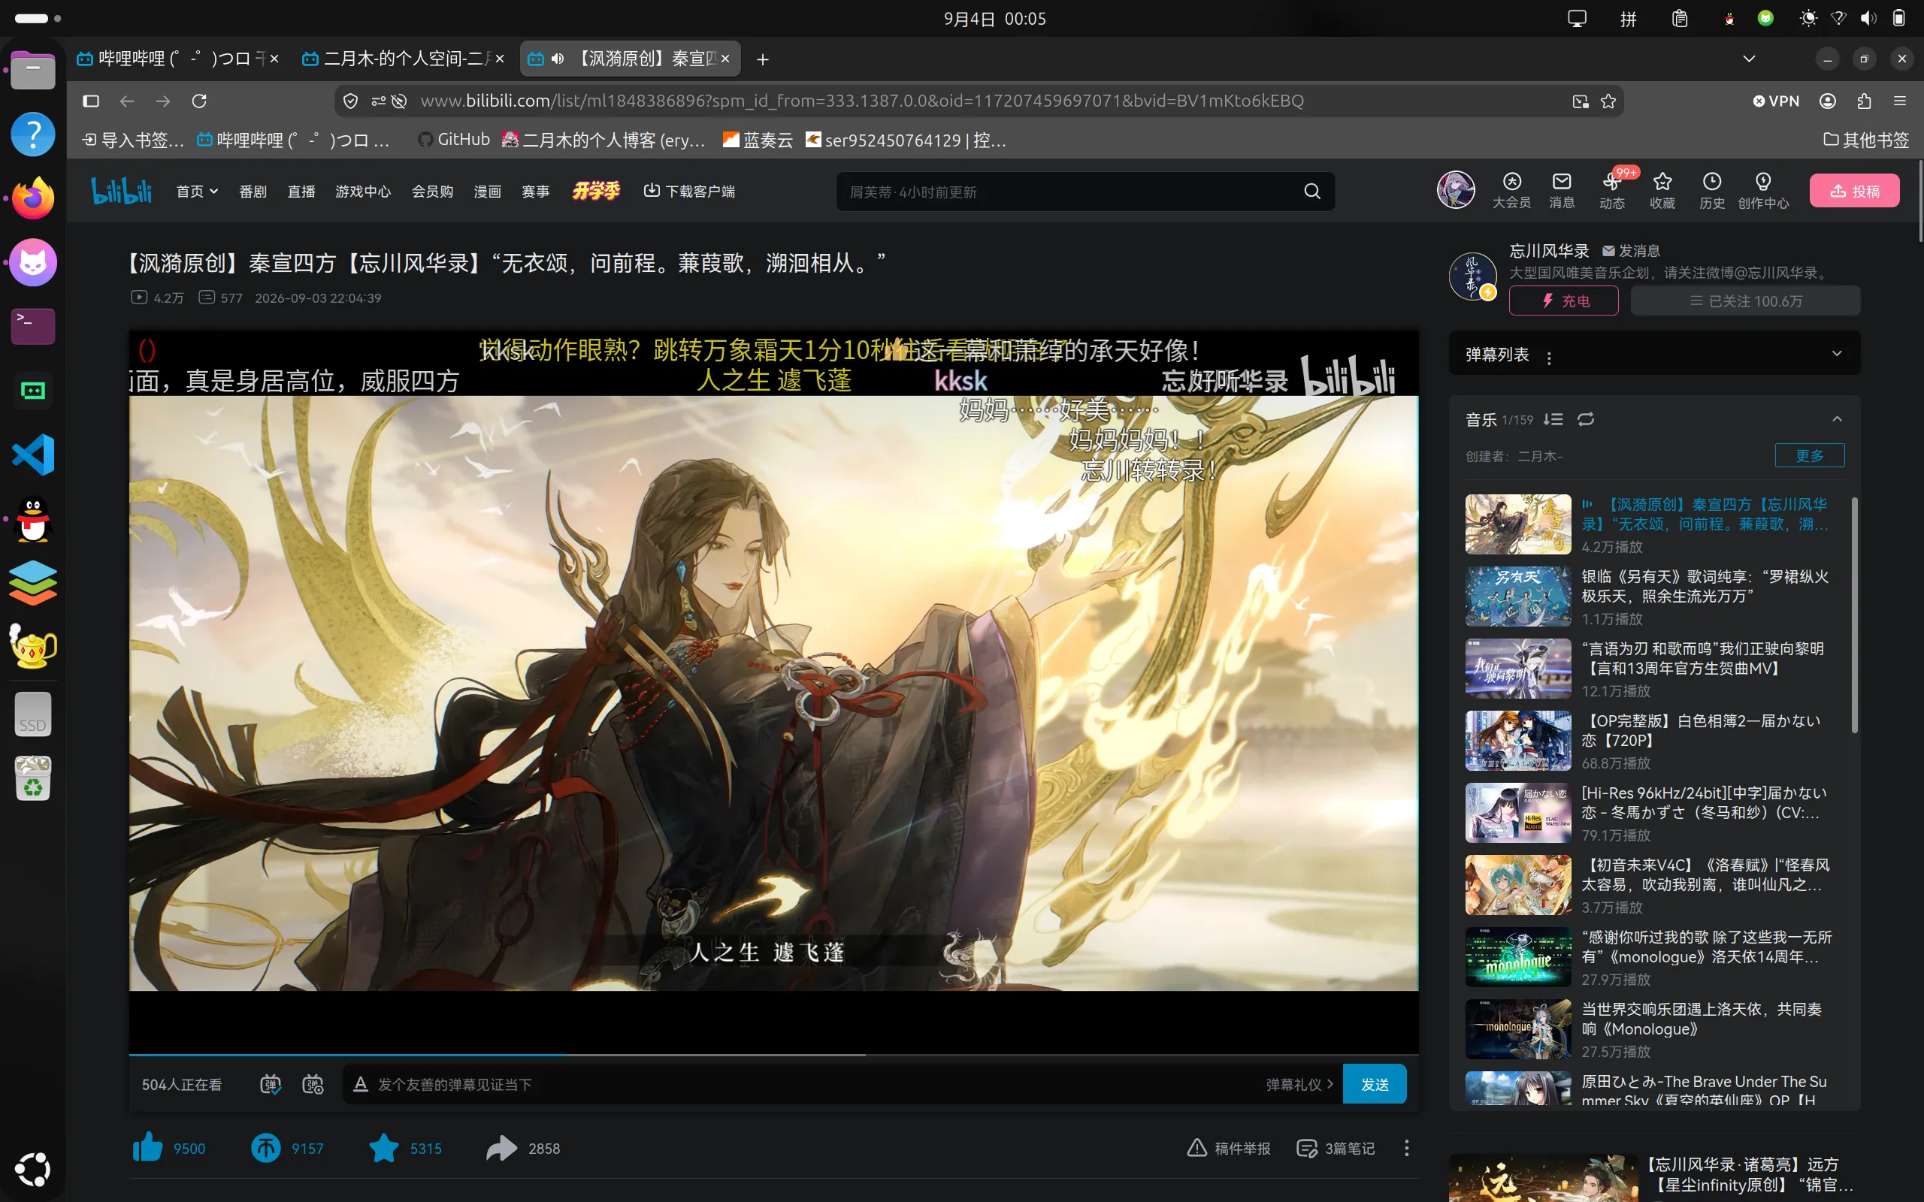Image resolution: width=1924 pixels, height=1202 pixels.
Task: Open the 白色相簿2 OP完整版 playlist thumbnail
Action: [x=1517, y=740]
